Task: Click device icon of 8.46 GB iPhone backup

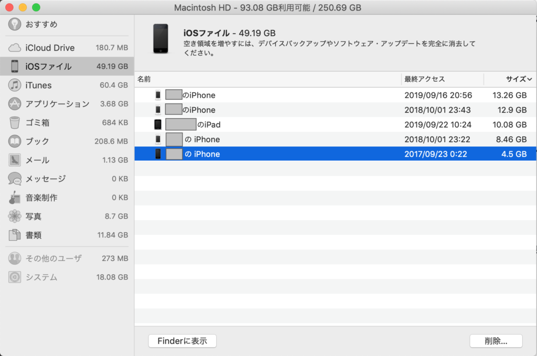Action: (x=158, y=139)
